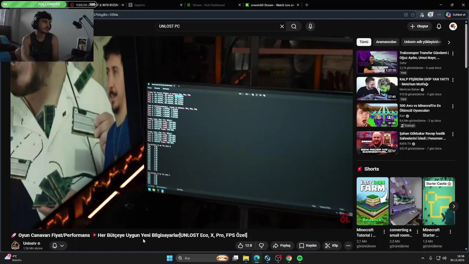This screenshot has height=264, width=469.
Task: Open Edge settings and more menu
Action: coord(439,15)
